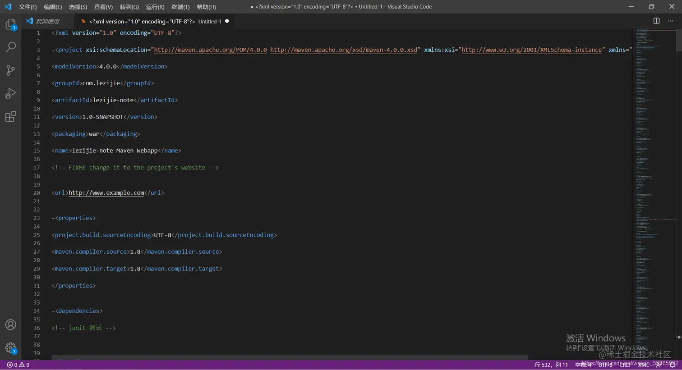Click the feedback icon in status bar

(x=659, y=365)
